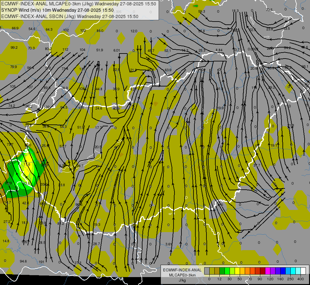The width and height of the screenshot is (310, 285).
Task: Click the olive legend swatch right of 0
Action: [212, 271]
